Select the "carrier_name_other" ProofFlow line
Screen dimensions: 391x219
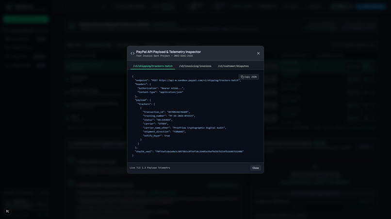click(184, 128)
